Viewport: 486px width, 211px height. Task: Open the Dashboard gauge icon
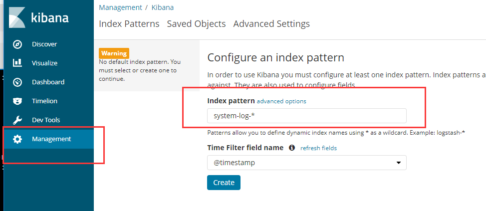click(17, 82)
